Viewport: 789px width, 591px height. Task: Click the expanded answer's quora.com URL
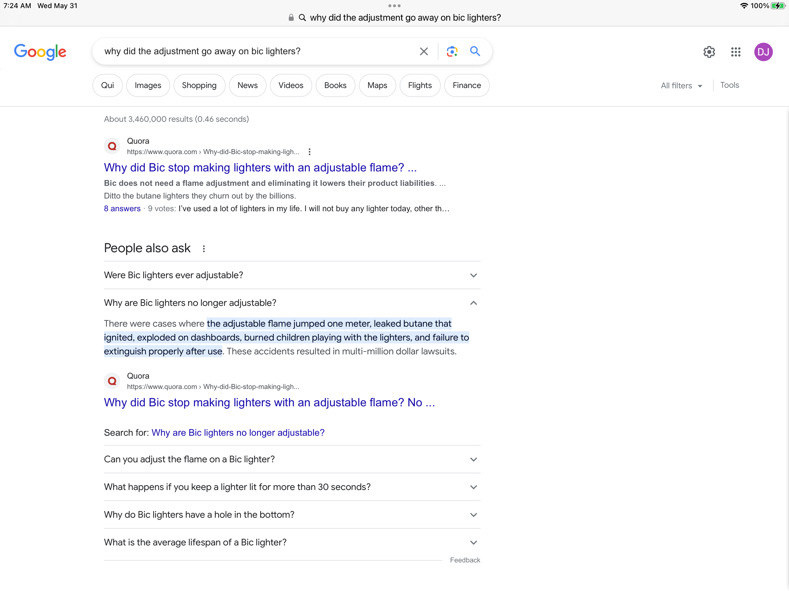(x=213, y=387)
